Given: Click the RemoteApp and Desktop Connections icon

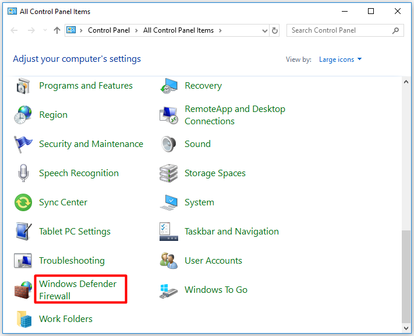Looking at the screenshot, I should (169, 116).
